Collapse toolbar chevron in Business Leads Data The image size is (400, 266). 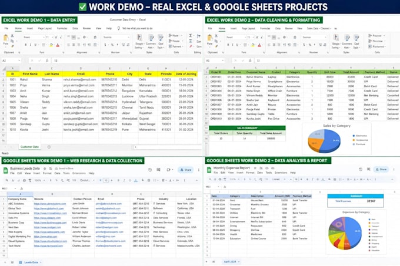pos(196,180)
